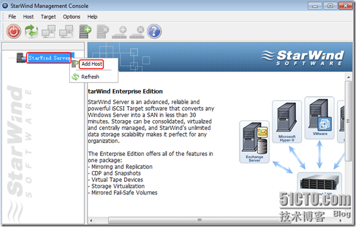Click 'Mirrored Fail-Safe Volumes' feature text
Screen dimensions: 356x227
pos(124,193)
